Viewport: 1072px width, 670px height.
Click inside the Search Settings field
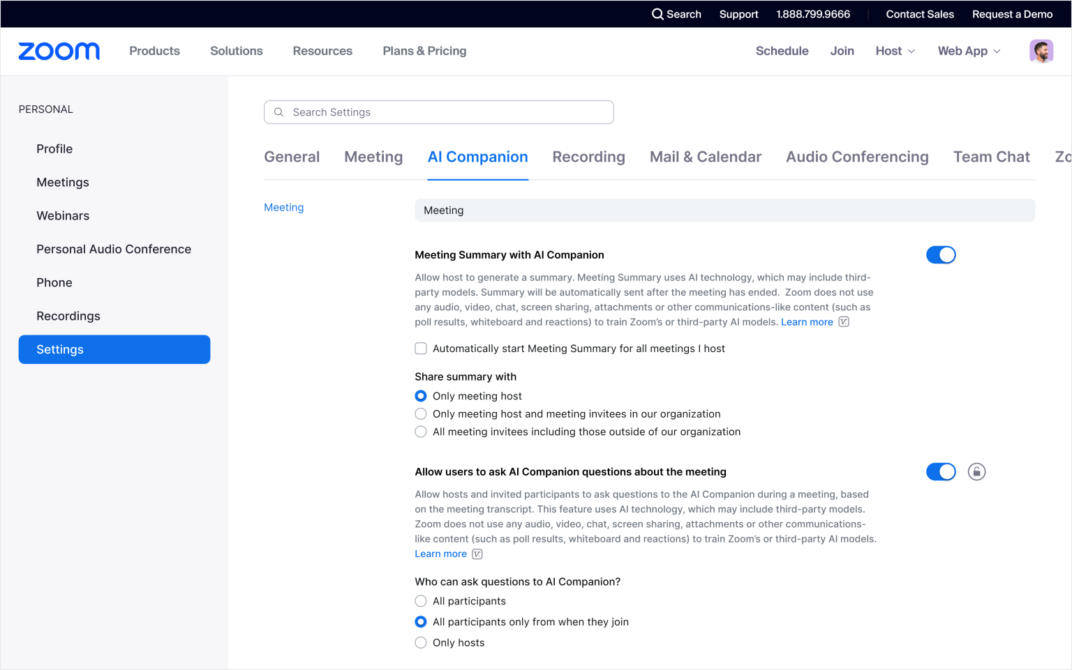point(438,112)
